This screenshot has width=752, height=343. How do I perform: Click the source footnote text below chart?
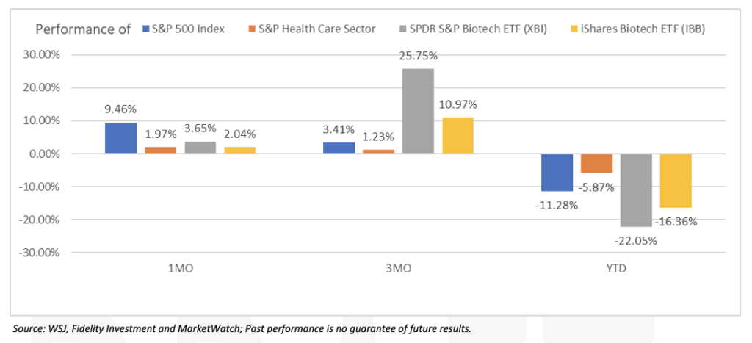(x=242, y=328)
